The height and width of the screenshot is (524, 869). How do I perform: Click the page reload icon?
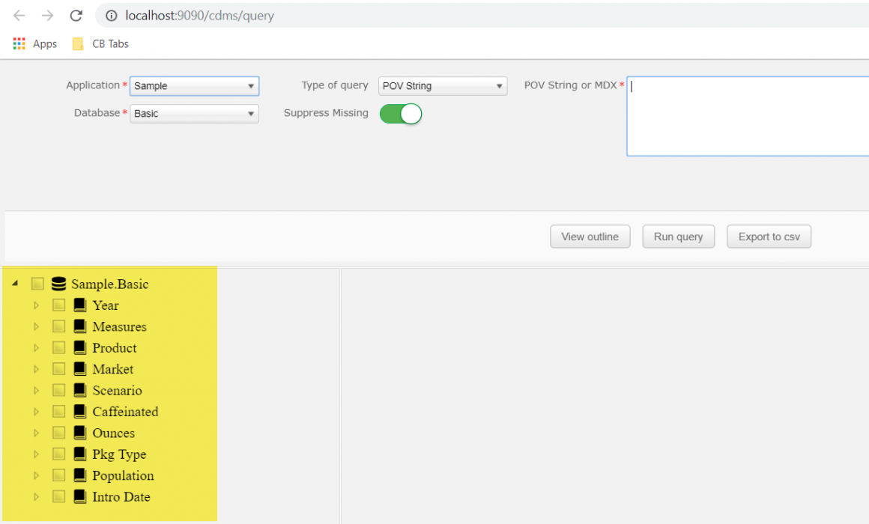tap(75, 15)
